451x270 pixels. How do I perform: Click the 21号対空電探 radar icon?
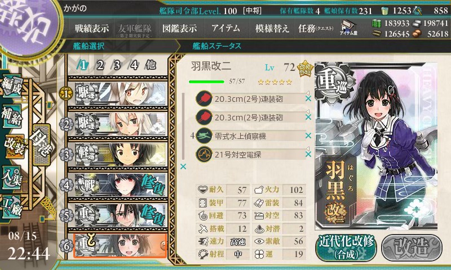[x=204, y=155]
